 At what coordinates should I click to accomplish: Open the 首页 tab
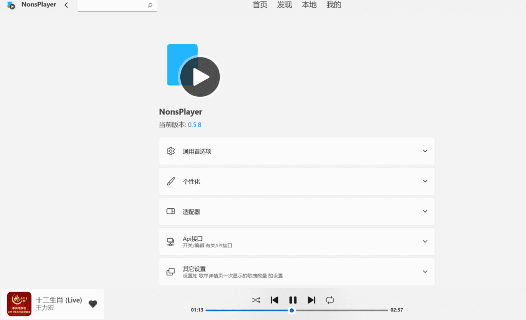click(x=259, y=5)
